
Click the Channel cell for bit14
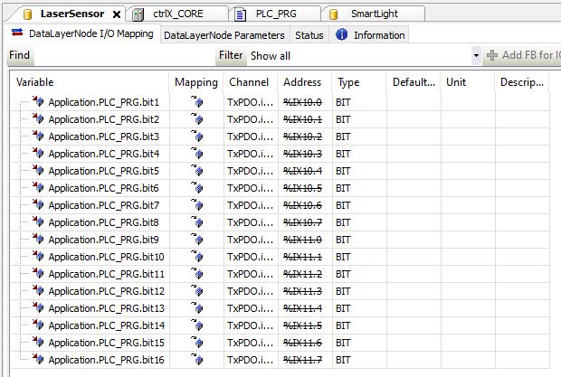248,325
